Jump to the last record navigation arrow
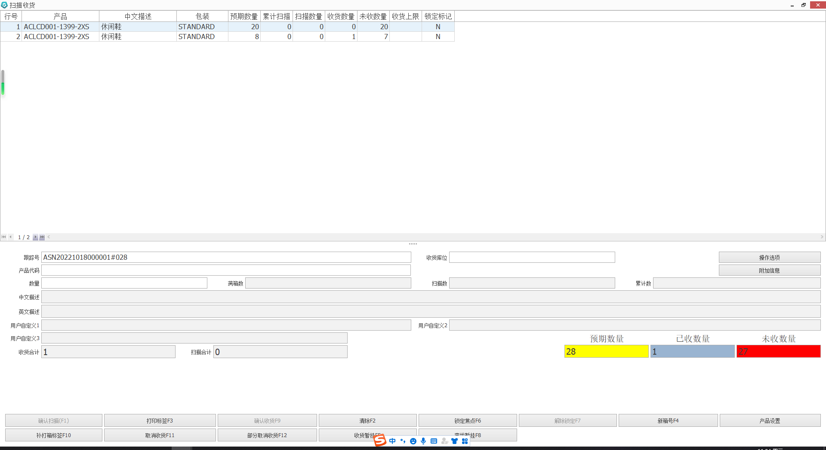This screenshot has width=826, height=450. coord(42,237)
